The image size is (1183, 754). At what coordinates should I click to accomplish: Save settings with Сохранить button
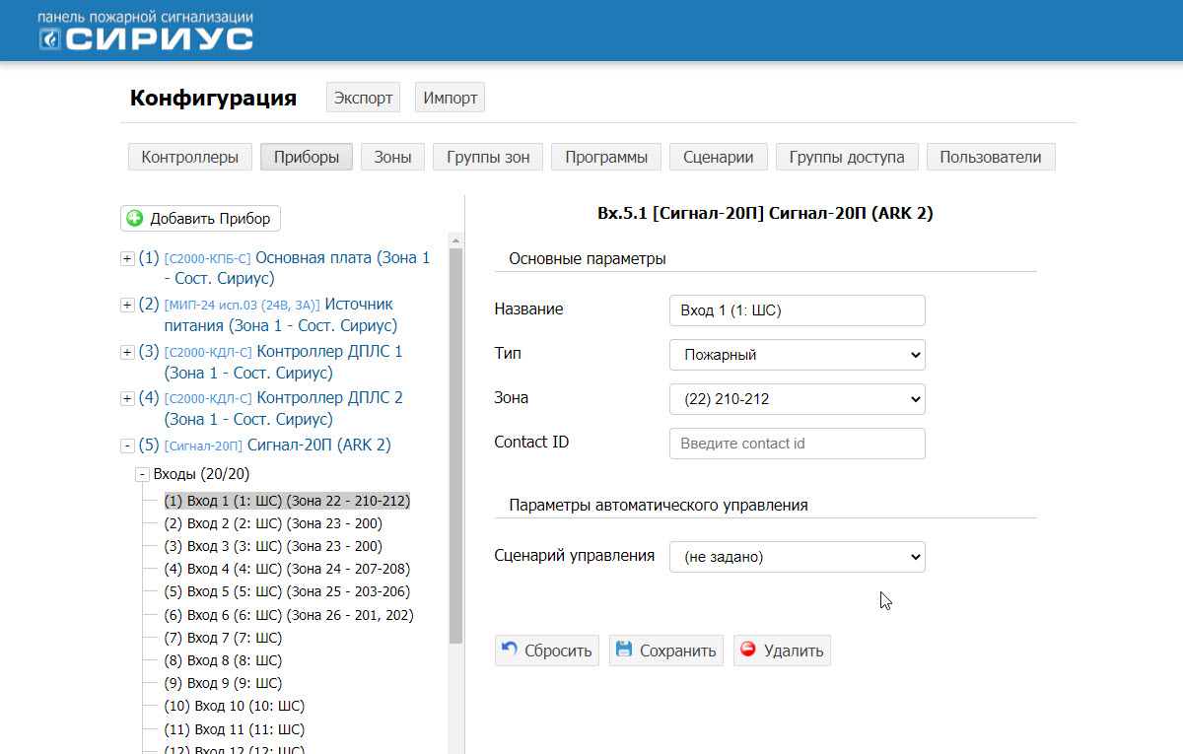pyautogui.click(x=666, y=651)
